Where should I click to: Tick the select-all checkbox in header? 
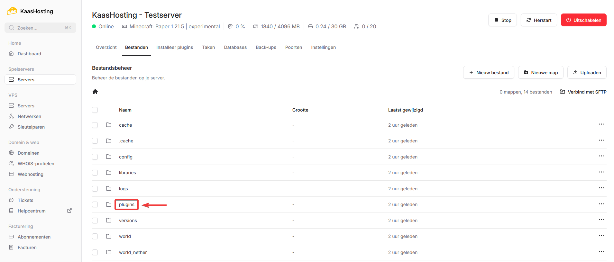[x=95, y=110]
